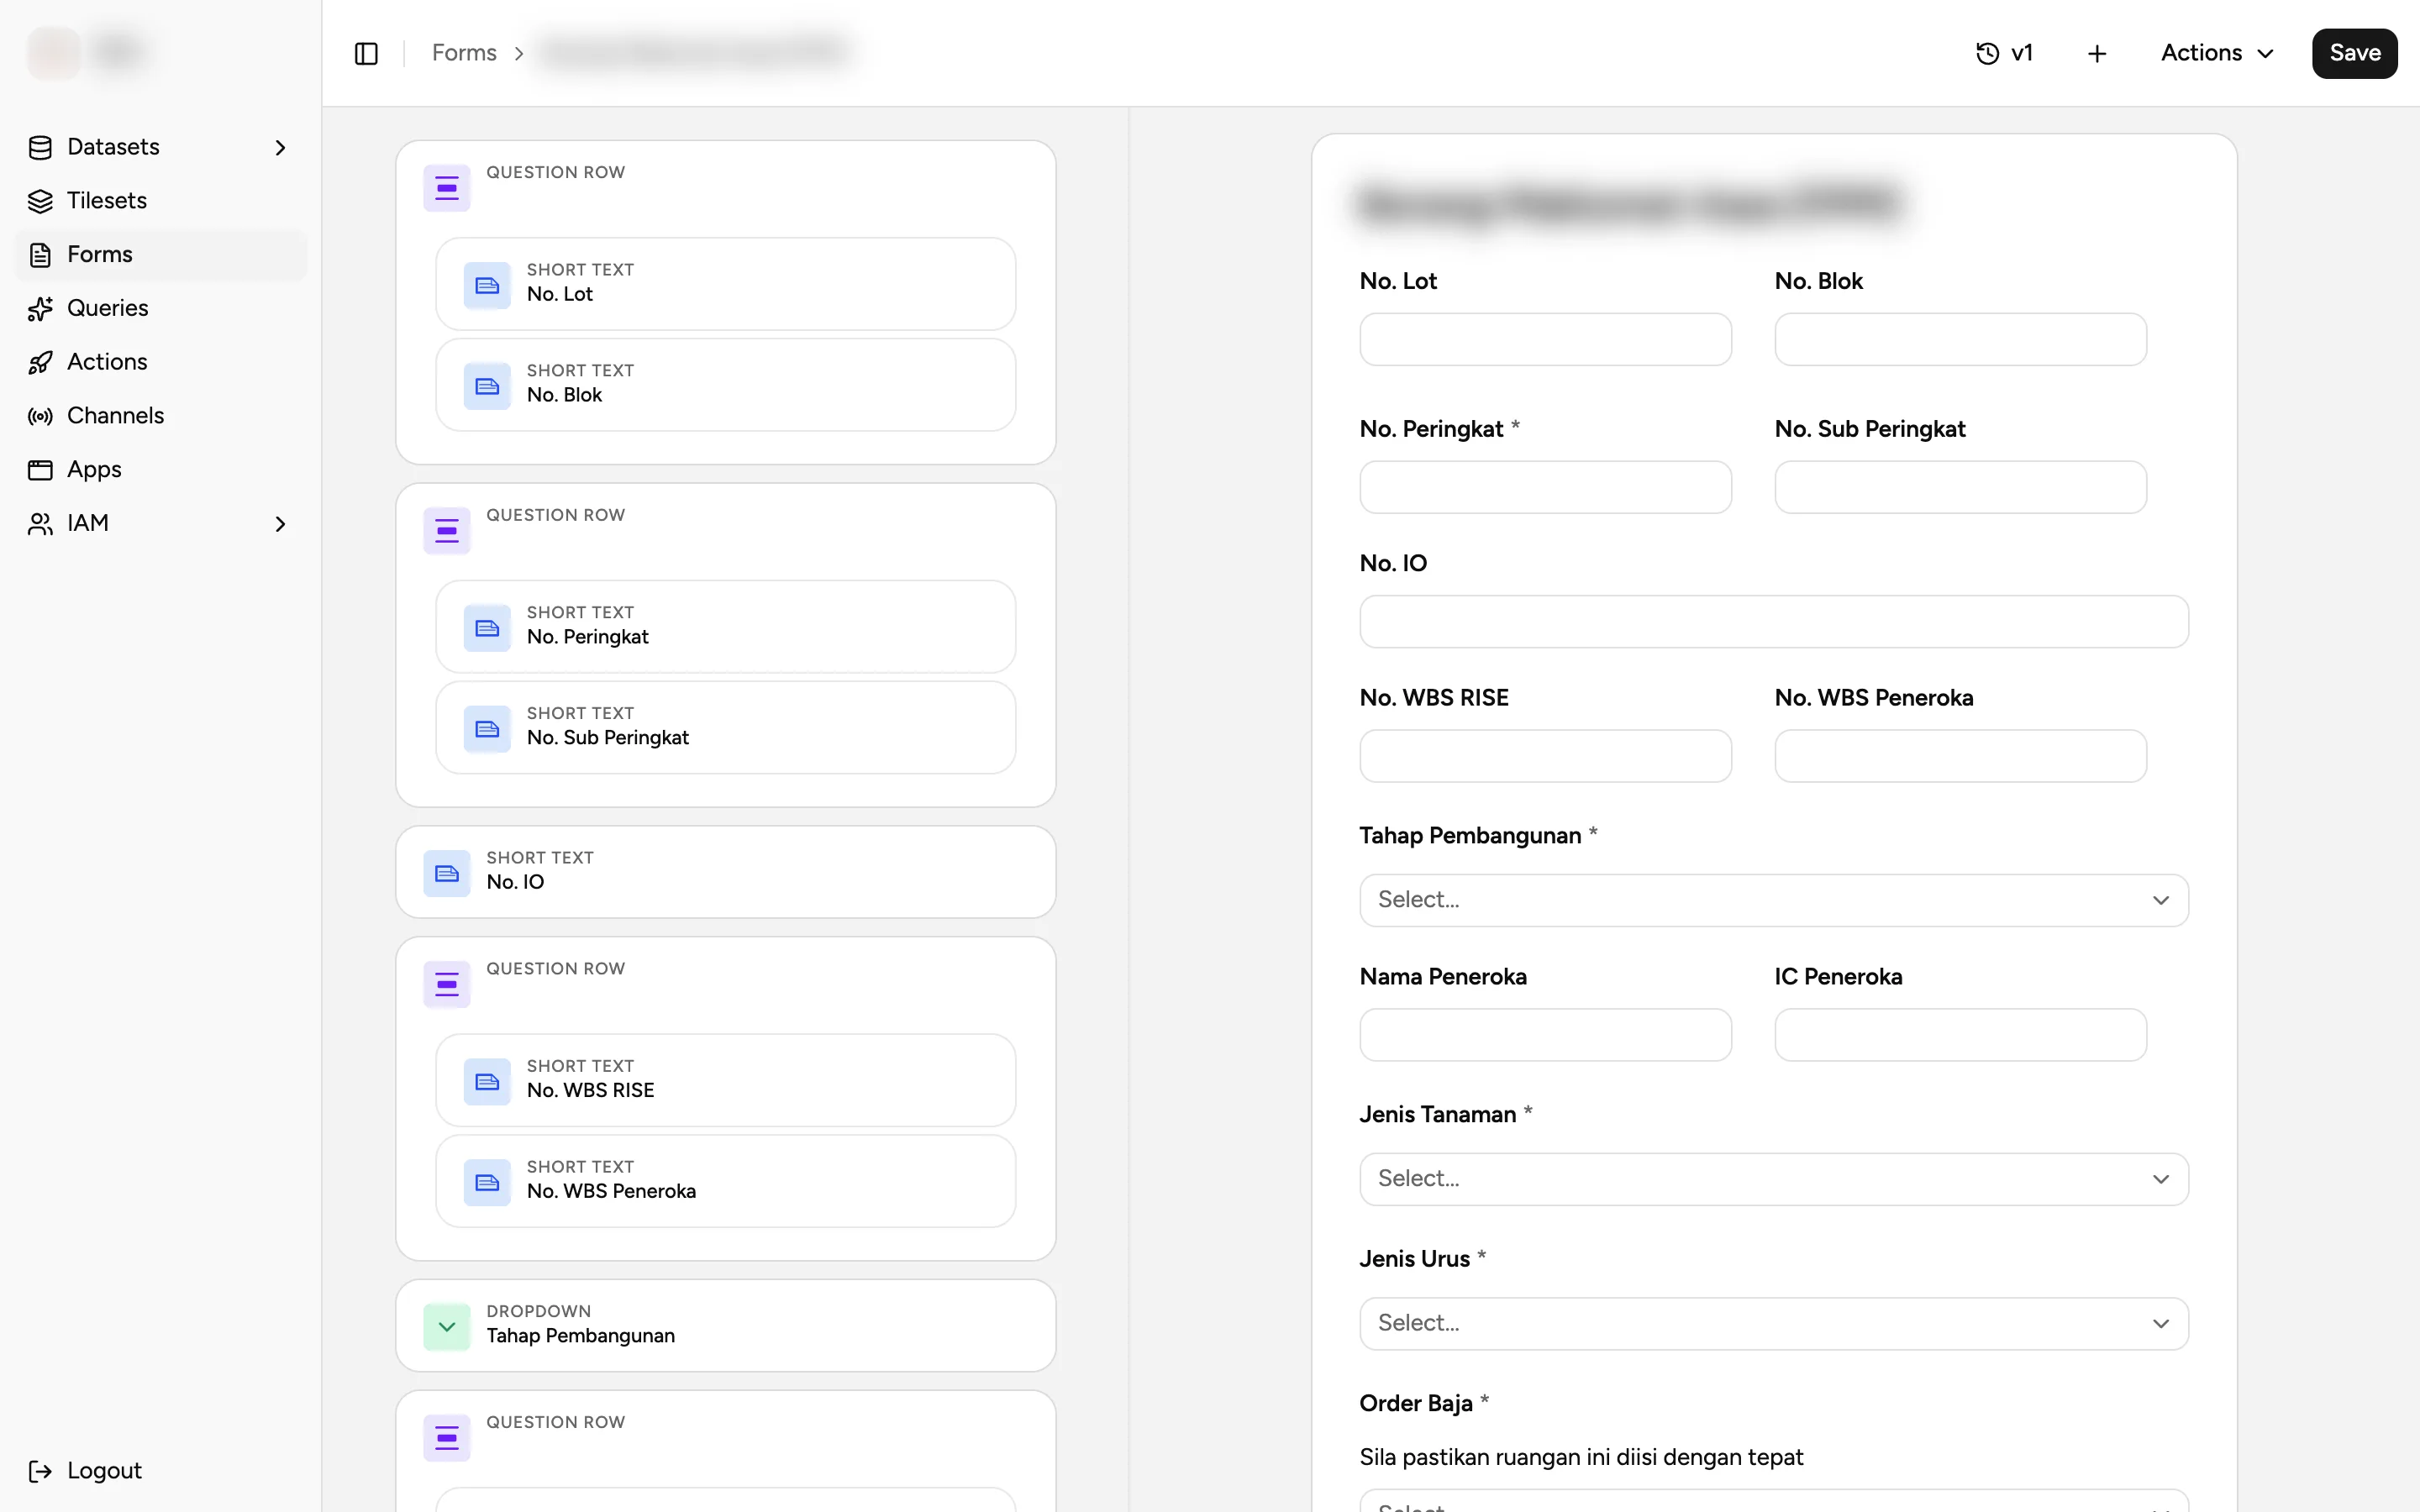The image size is (2420, 1512).
Task: Click the Actions rocket icon
Action: [40, 363]
